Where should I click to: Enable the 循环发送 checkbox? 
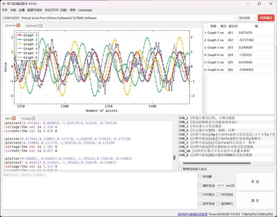coord(200,185)
